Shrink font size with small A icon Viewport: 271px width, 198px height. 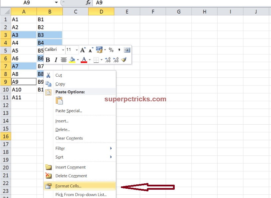pos(91,50)
